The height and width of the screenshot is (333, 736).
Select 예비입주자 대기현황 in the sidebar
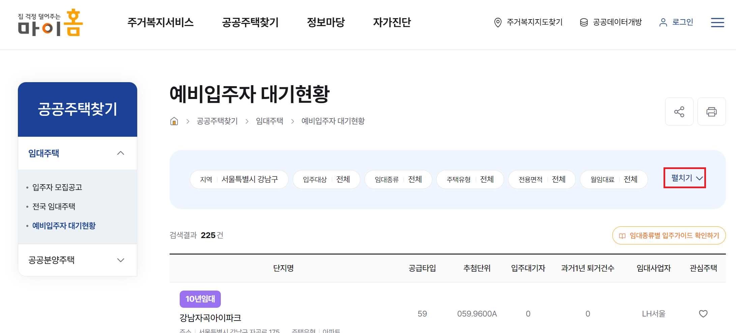[x=64, y=226]
